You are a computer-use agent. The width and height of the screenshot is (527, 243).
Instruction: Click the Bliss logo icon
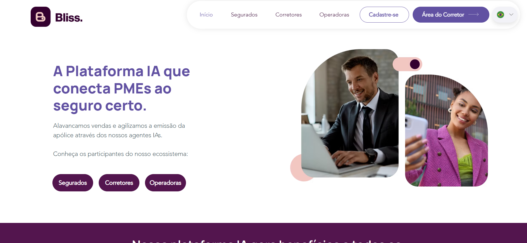(x=40, y=17)
